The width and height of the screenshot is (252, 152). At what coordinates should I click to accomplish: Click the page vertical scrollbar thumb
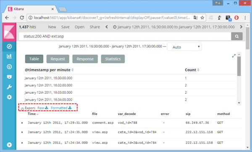[x=247, y=39]
